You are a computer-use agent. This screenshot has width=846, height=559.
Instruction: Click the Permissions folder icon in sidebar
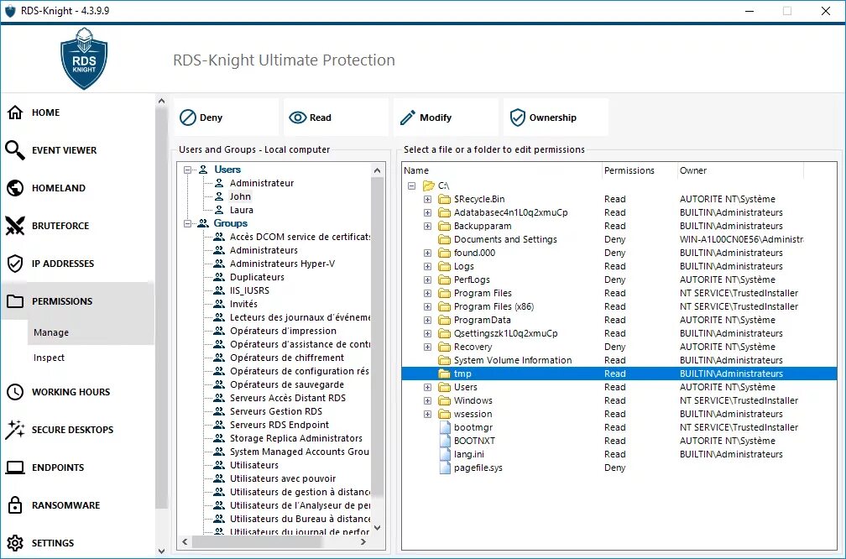coord(15,301)
